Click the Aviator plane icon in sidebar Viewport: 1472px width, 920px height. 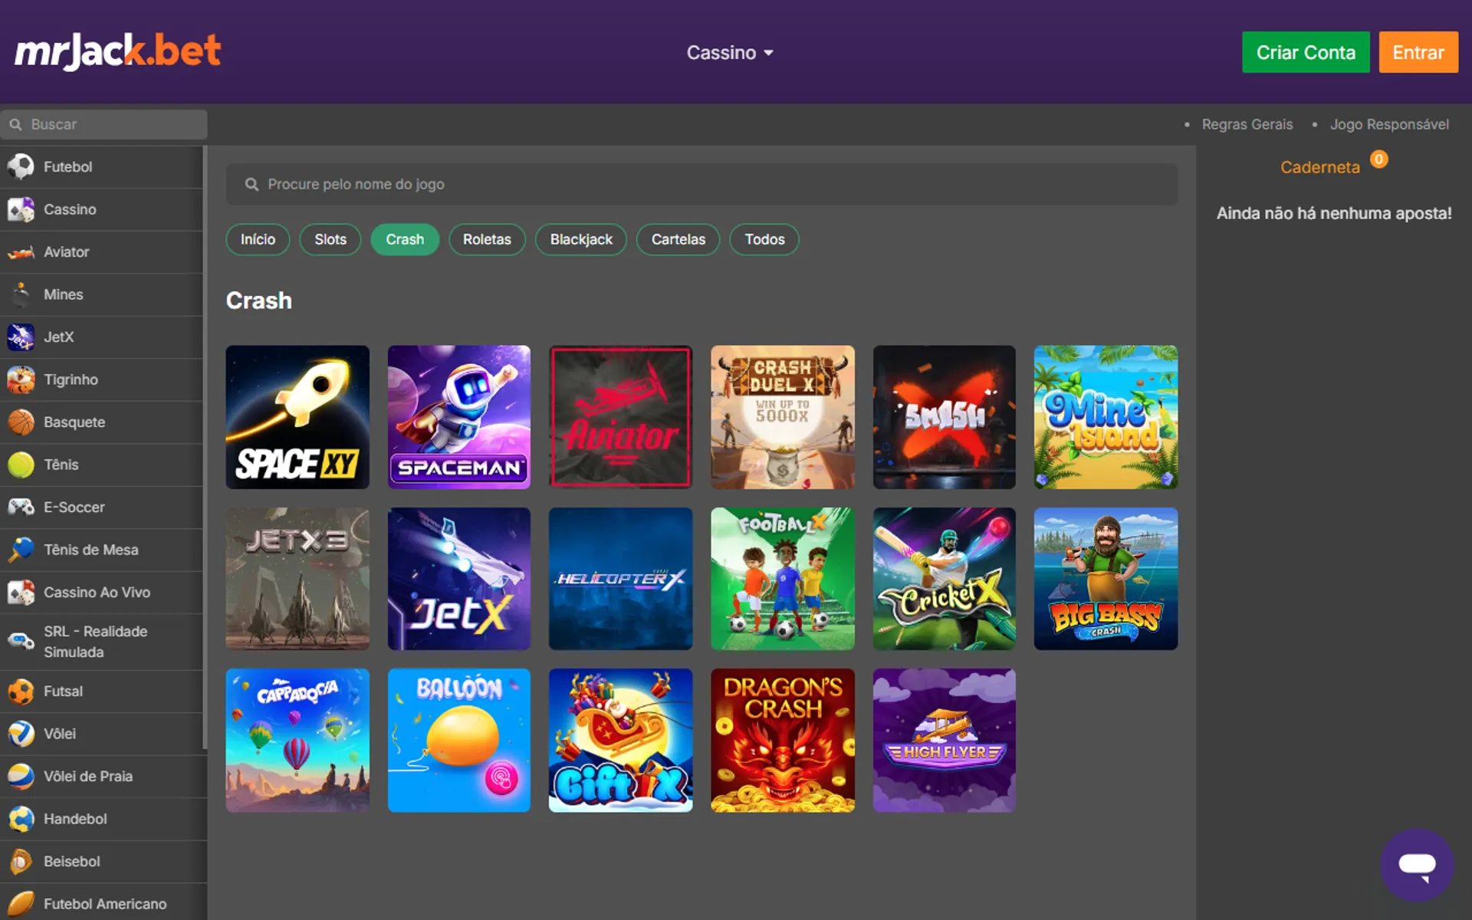21,252
